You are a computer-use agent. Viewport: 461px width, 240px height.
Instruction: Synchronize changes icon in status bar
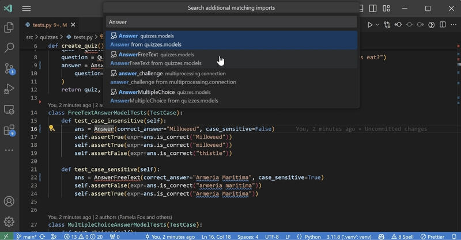point(42,237)
